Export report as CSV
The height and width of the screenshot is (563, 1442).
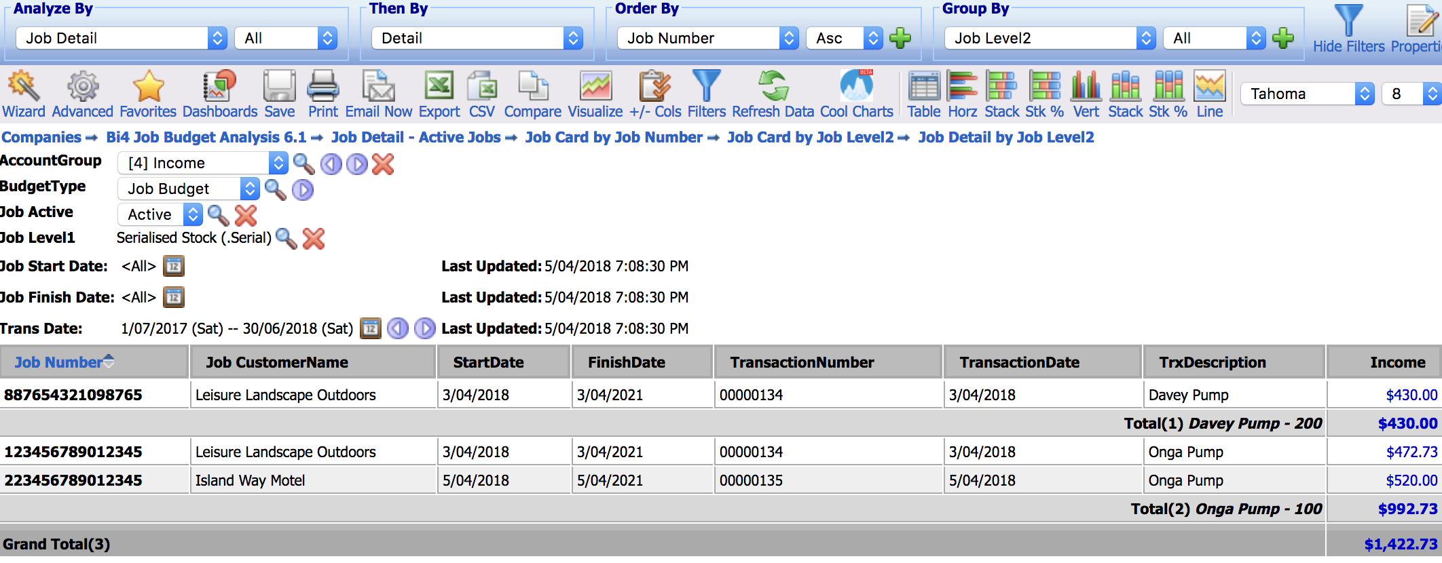tap(482, 95)
